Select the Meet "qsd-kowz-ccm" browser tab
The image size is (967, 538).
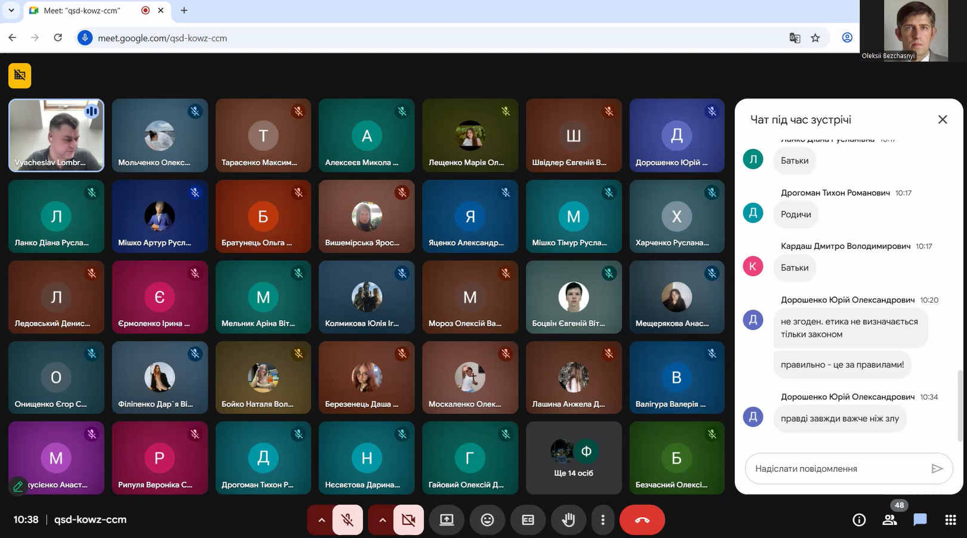tap(82, 11)
